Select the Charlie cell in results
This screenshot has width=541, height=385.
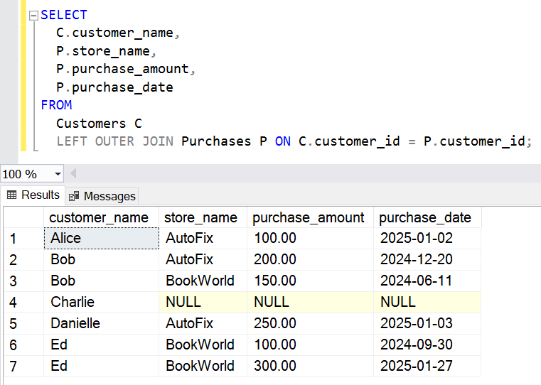(100, 302)
